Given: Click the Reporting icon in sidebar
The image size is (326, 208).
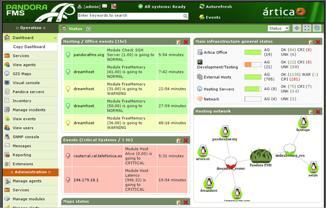Looking at the screenshot, I should [7, 155].
